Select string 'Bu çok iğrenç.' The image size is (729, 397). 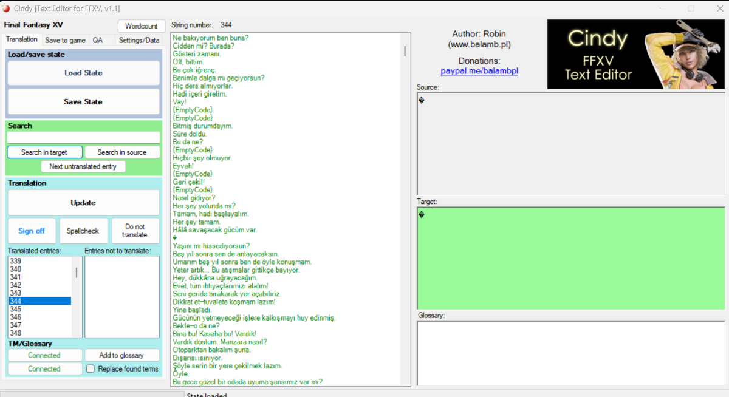(194, 70)
